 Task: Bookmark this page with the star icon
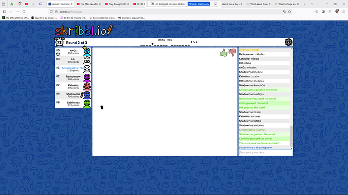point(289,12)
